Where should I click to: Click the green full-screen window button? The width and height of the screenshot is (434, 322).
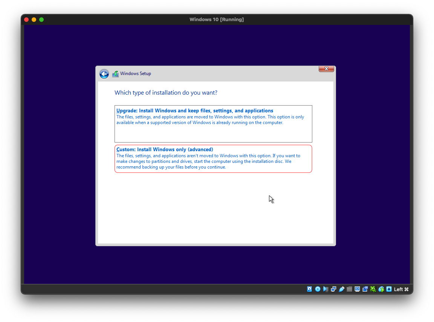pyautogui.click(x=41, y=20)
